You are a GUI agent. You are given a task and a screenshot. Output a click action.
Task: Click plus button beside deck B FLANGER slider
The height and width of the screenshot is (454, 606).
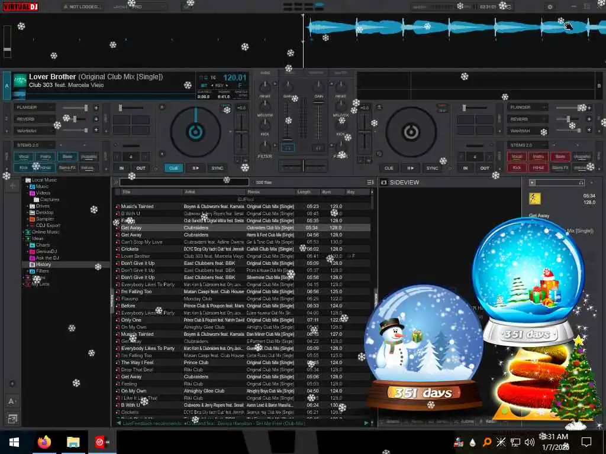coord(589,108)
